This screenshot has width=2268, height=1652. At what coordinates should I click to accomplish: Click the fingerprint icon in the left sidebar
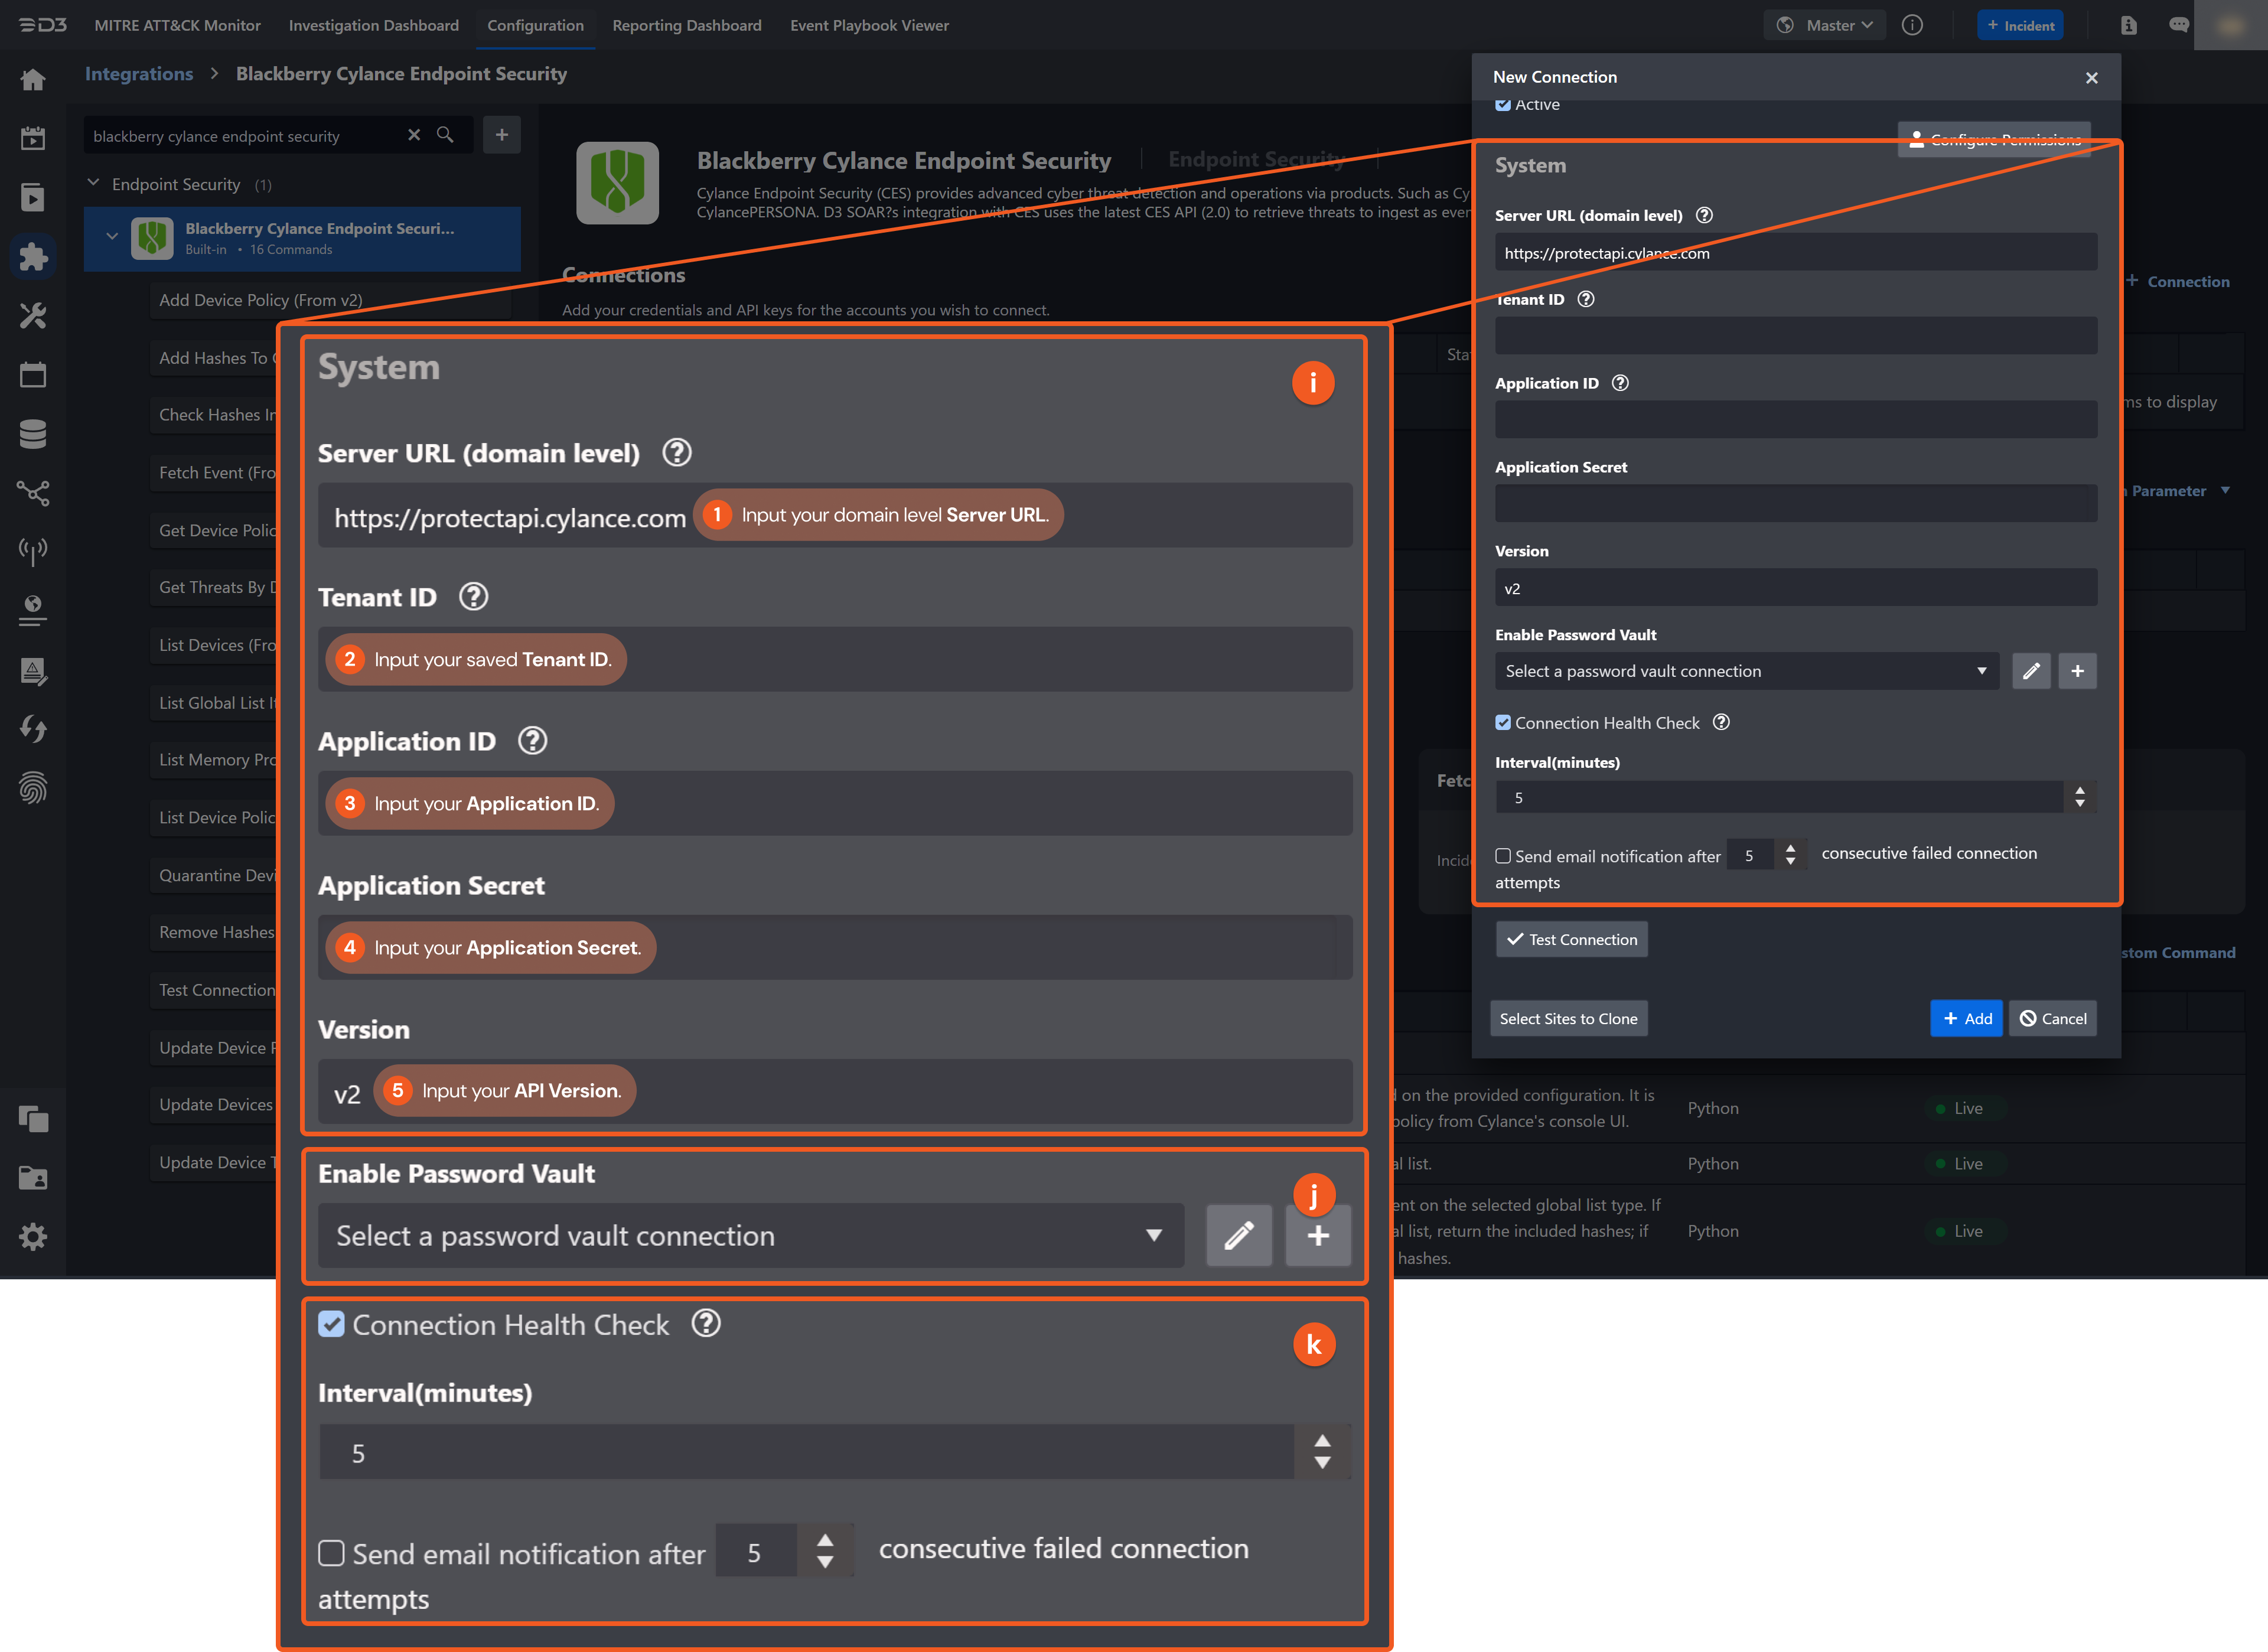(33, 789)
